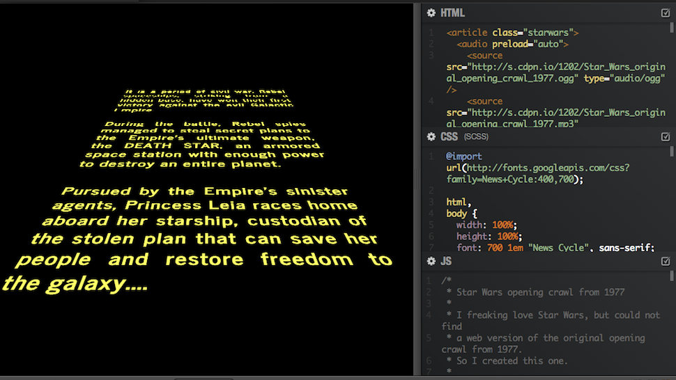Toggle the HTML panel checkbox

[666, 13]
